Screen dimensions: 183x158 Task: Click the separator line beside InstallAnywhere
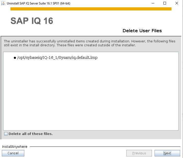pyautogui.click(x=105, y=146)
